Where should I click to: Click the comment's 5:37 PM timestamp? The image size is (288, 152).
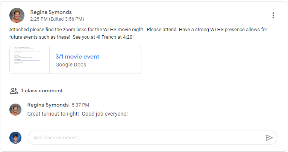pyautogui.click(x=80, y=105)
